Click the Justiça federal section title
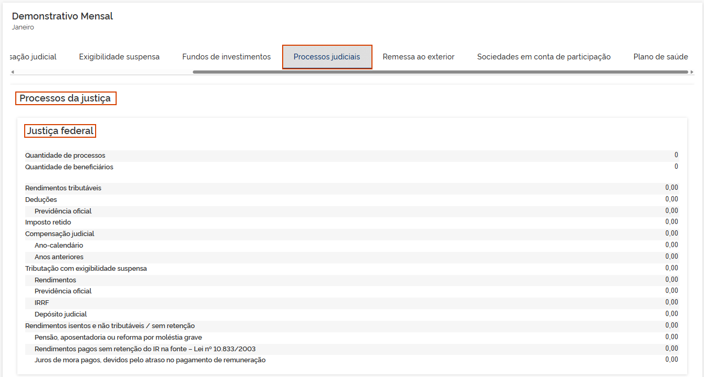704x377 pixels. coord(60,131)
